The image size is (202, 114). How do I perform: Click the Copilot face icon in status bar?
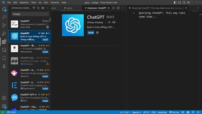click(188, 112)
